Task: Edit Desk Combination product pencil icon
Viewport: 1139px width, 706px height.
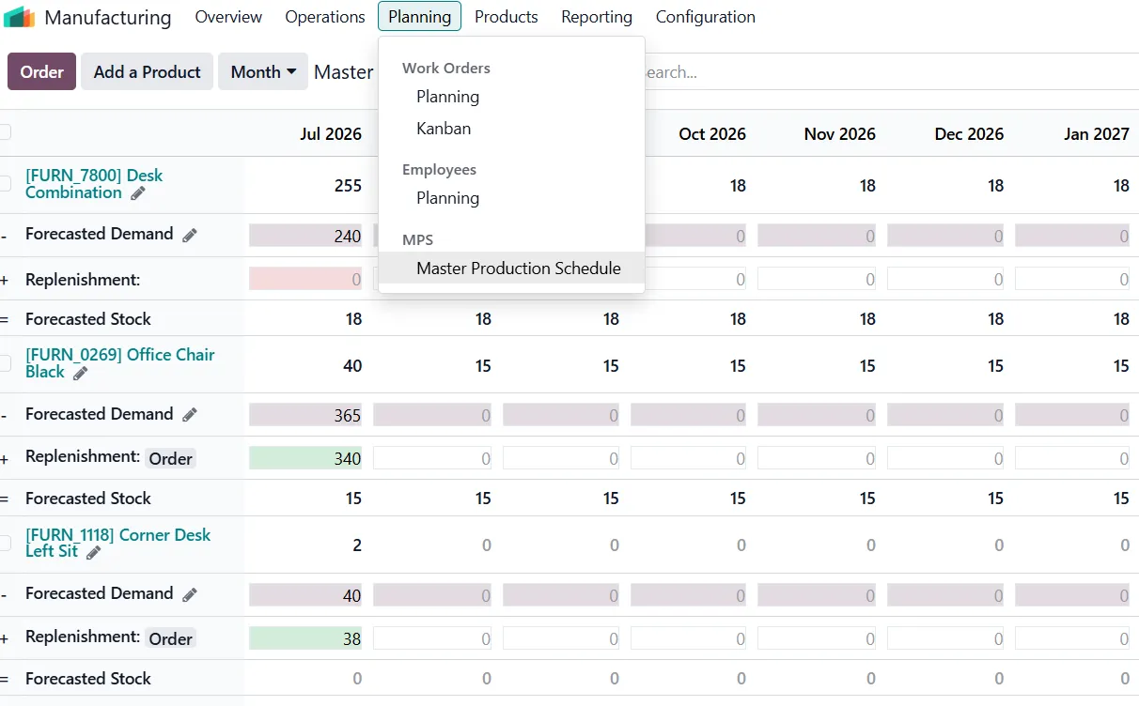Action: 138,193
